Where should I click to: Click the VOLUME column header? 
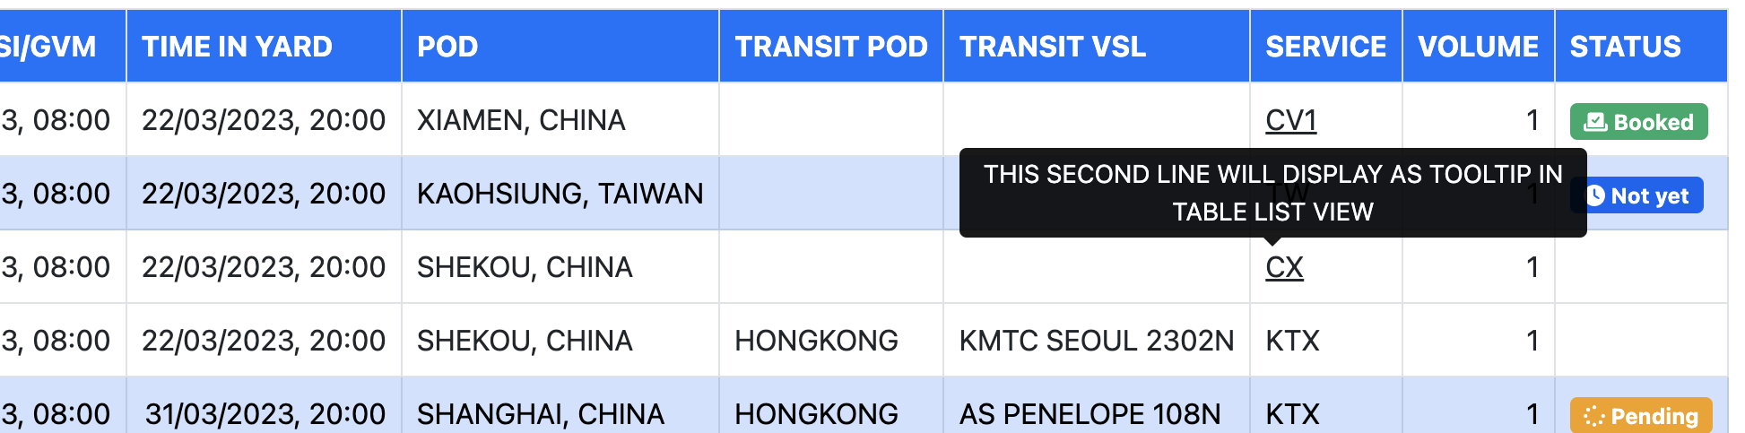click(1478, 47)
